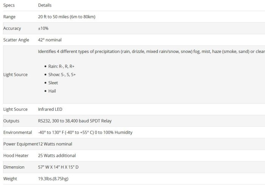The image size is (265, 192).
Task: Click the -40° to 130° F humidity value
Action: pos(85,133)
